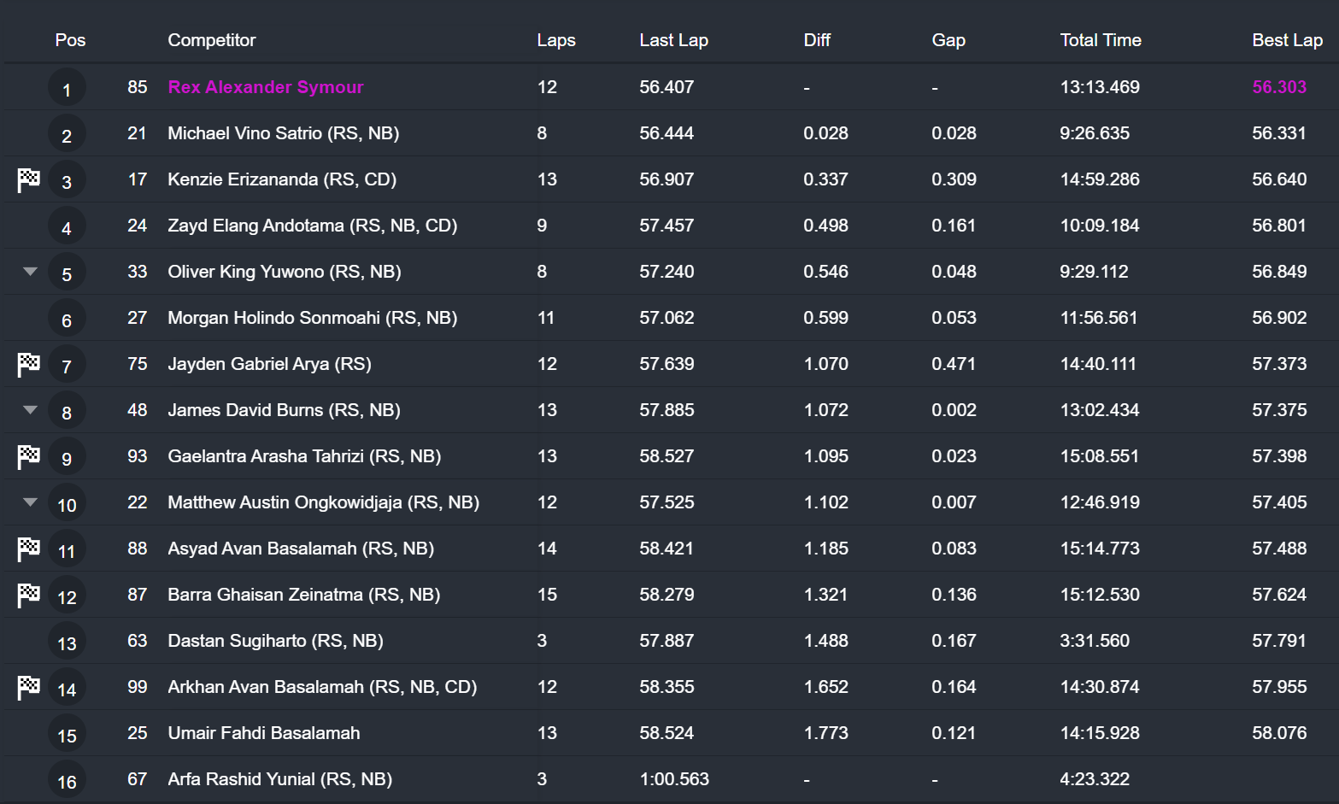
Task: Select Umair Fahdi Basalamah row name
Action: pos(263,733)
